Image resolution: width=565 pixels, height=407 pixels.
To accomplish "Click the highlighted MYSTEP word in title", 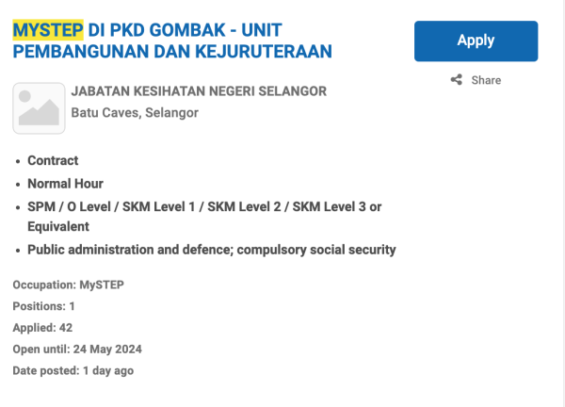I will coord(48,29).
